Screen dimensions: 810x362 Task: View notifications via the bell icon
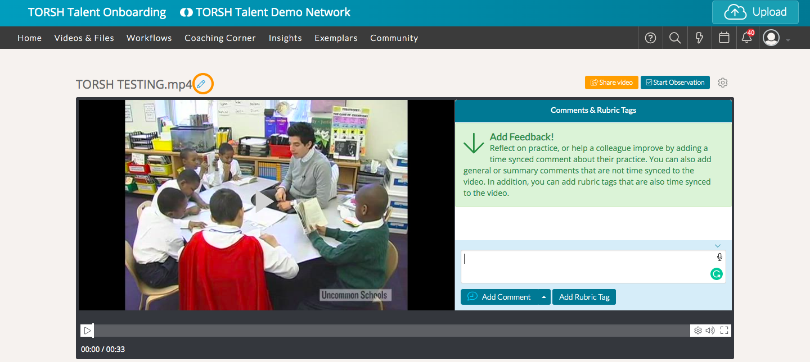[x=747, y=38]
